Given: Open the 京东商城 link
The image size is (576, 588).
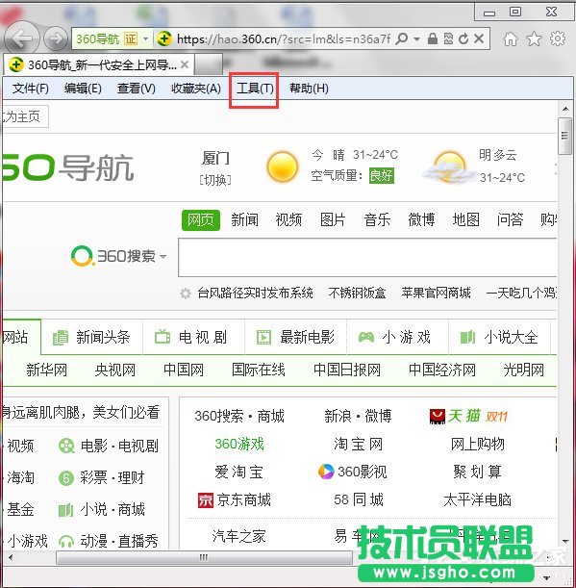Looking at the screenshot, I should click(235, 499).
